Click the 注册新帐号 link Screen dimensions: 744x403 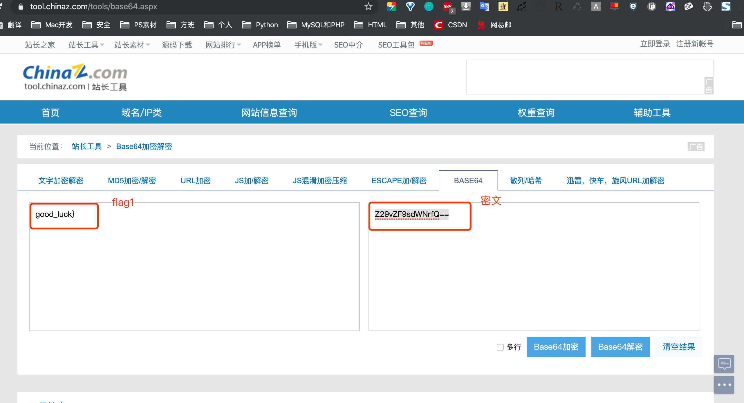(x=695, y=44)
